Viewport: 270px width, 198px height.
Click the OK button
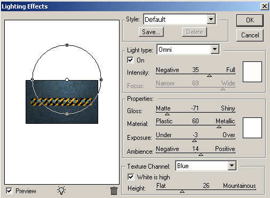click(250, 20)
